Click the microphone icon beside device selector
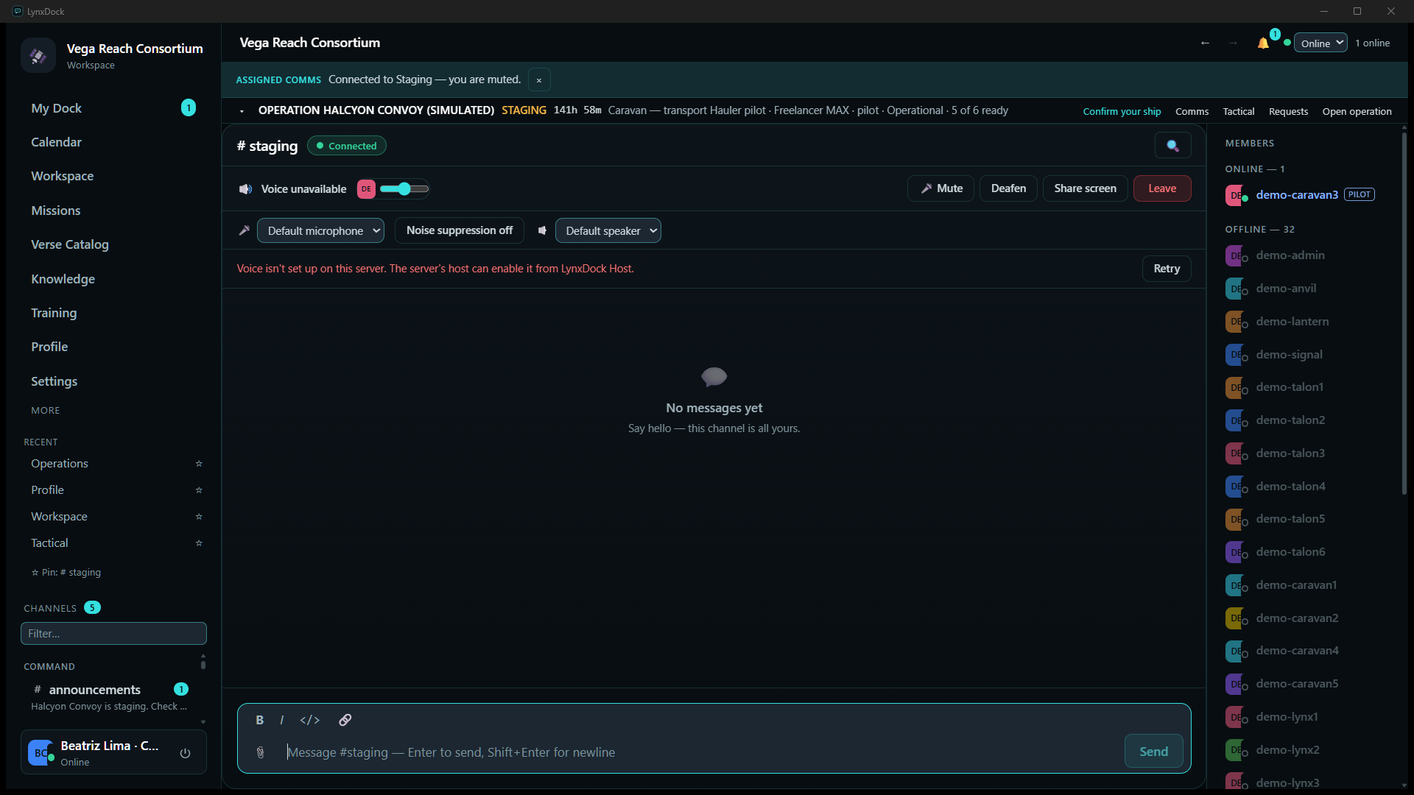This screenshot has width=1414, height=795. [245, 230]
